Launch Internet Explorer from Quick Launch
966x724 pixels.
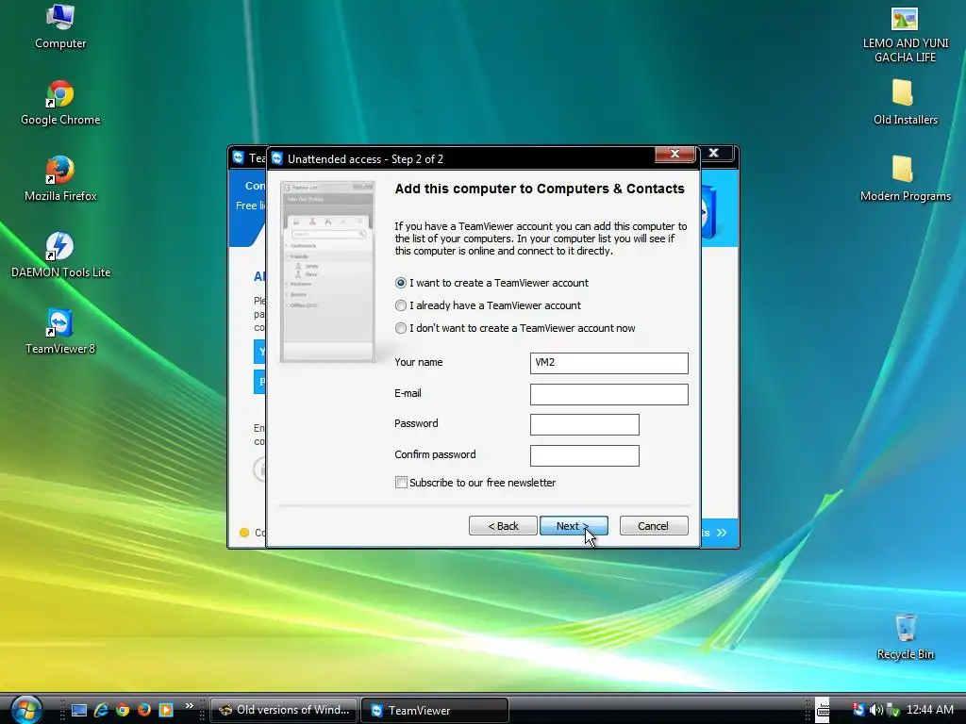[101, 710]
